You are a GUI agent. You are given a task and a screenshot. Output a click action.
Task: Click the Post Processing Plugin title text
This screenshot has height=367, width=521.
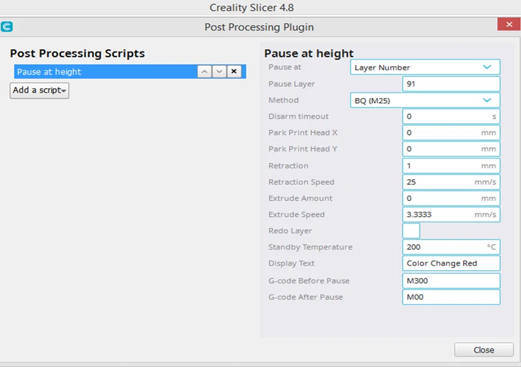[x=259, y=27]
